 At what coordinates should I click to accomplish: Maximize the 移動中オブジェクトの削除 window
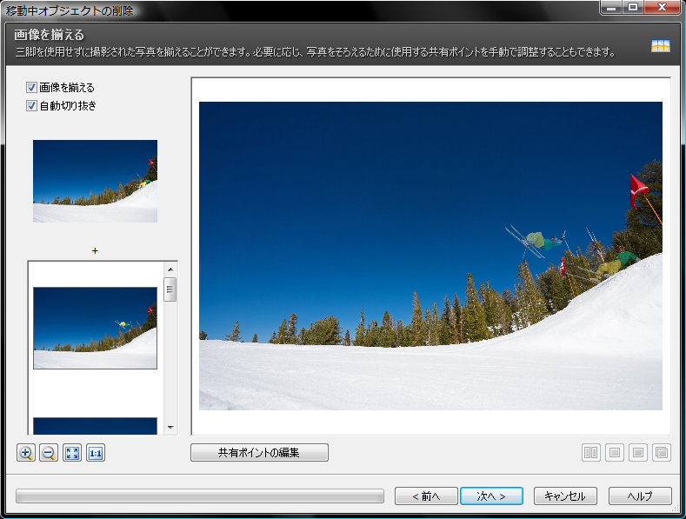pos(633,8)
